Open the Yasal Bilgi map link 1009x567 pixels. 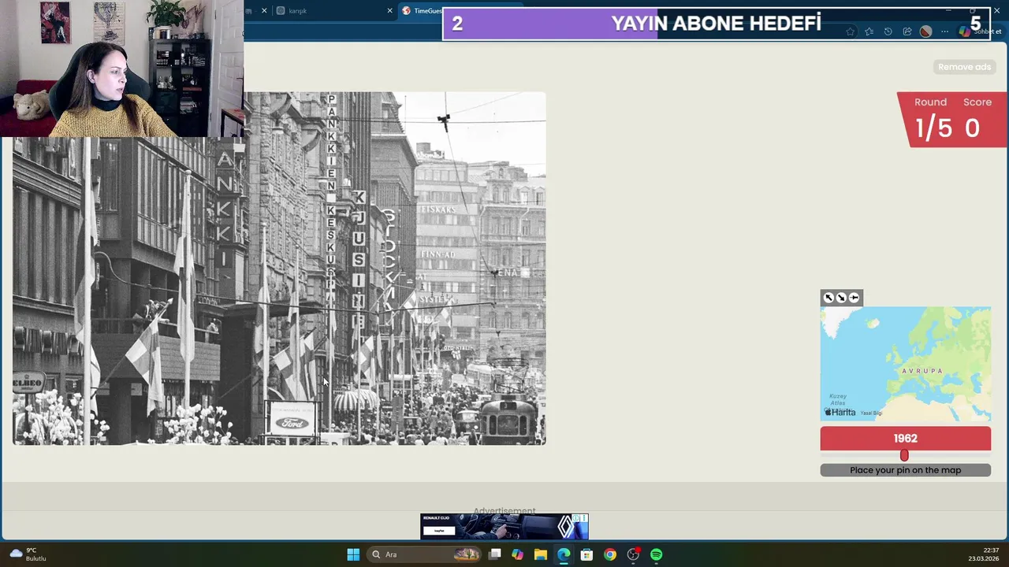pos(871,413)
